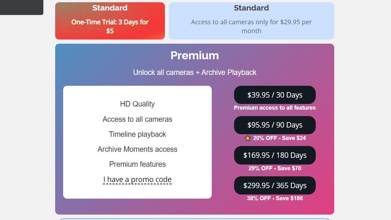
Task: Click the "29% OFF - Save $70" label
Action: [x=275, y=168]
